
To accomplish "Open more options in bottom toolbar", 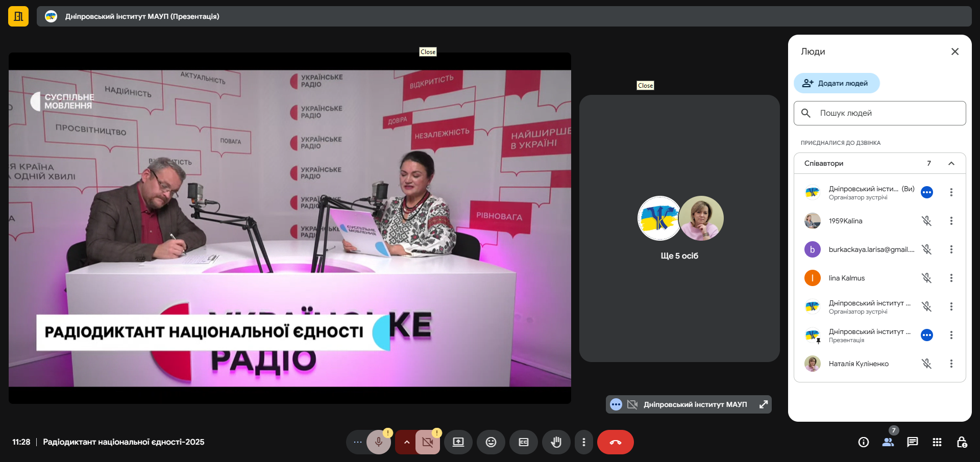I will tap(583, 442).
